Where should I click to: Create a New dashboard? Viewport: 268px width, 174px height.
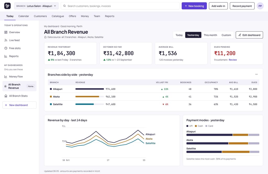click(19, 105)
